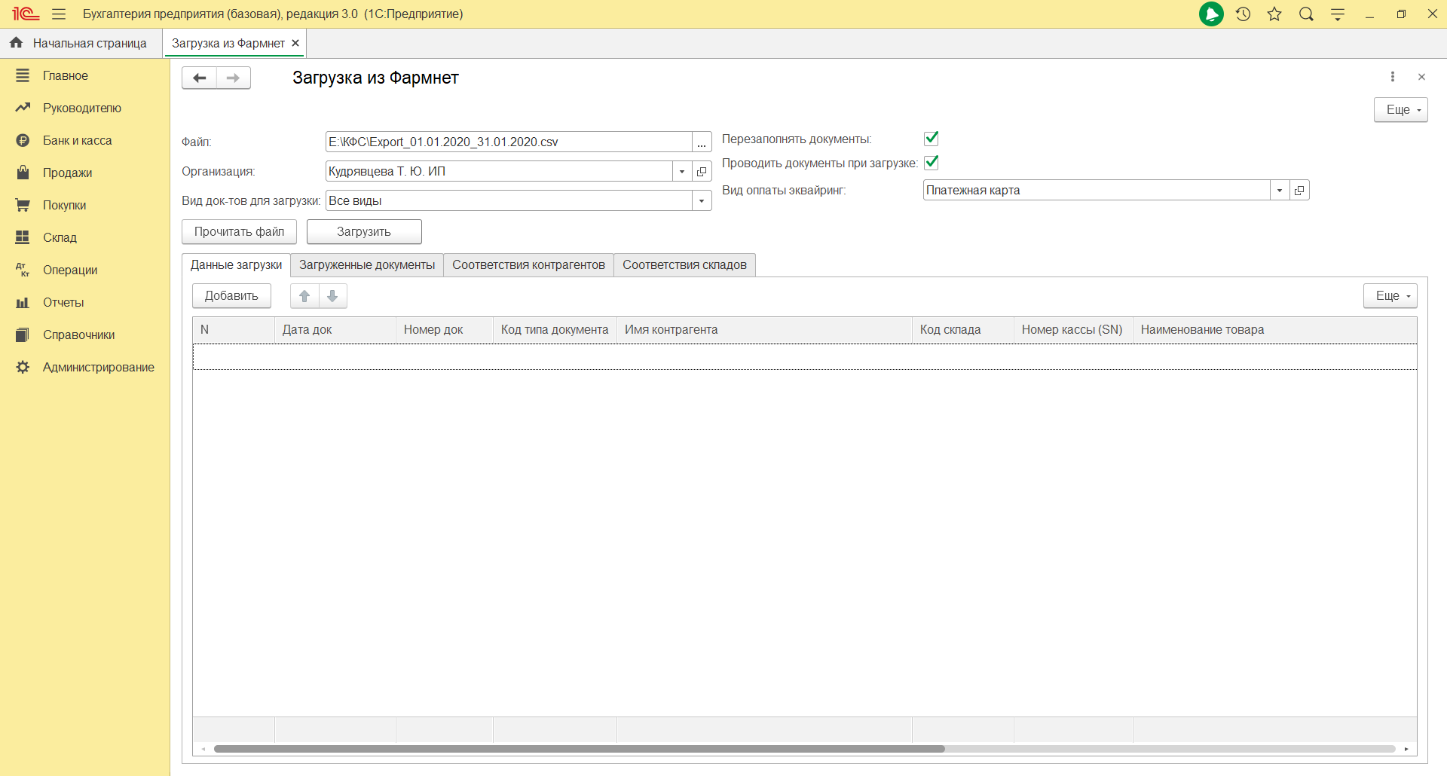Screen dimensions: 1447x776
Task: Click the favorites star icon
Action: point(1274,14)
